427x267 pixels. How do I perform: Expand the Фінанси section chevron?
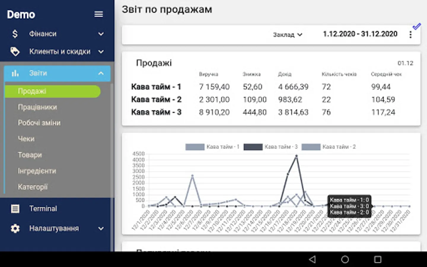coord(101,34)
